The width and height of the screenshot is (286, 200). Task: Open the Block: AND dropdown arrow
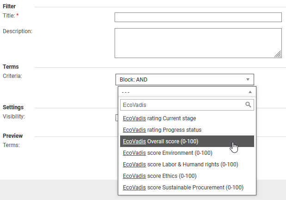point(248,79)
